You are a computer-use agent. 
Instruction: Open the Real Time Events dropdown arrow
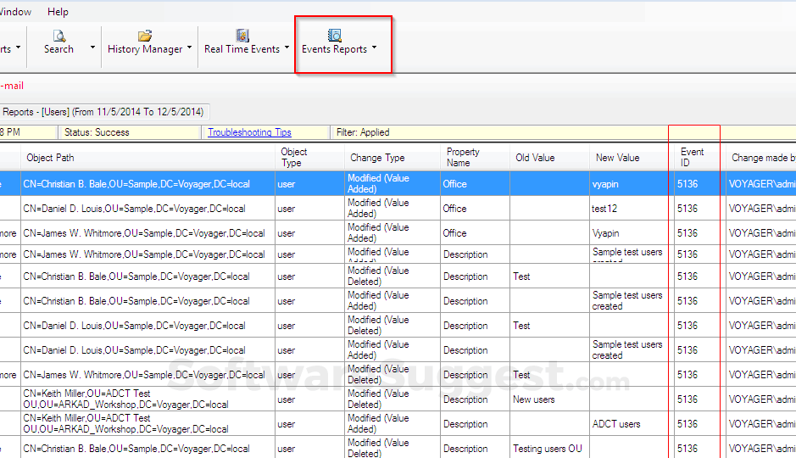coord(287,48)
